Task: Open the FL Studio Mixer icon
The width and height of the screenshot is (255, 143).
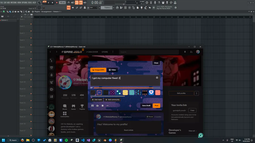Action: pos(129,8)
